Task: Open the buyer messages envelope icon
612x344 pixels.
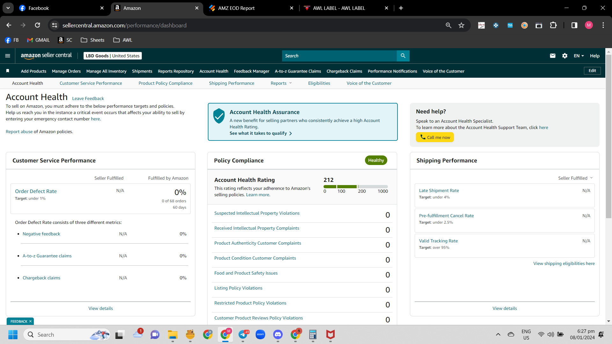Action: 553,56
